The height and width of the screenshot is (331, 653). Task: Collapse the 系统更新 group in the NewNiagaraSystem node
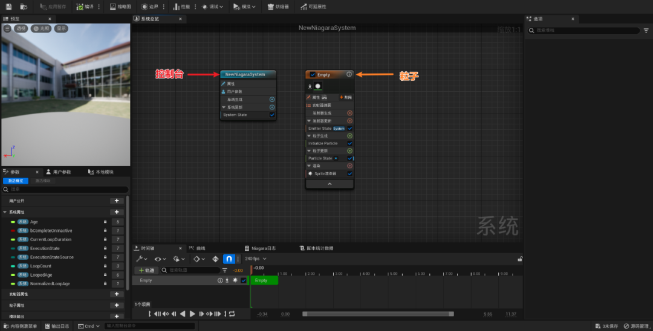point(224,107)
